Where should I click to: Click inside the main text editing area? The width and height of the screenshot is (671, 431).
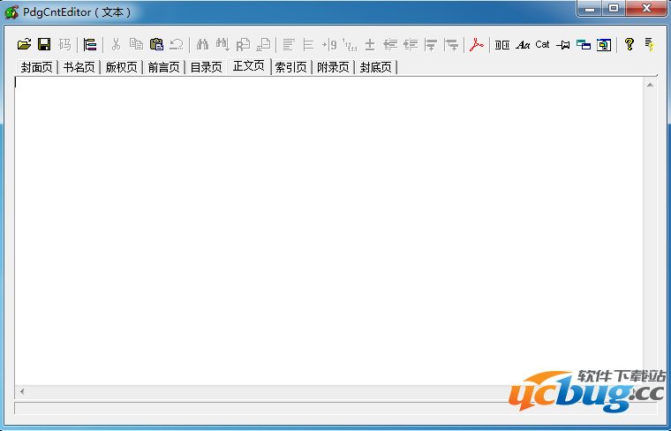tap(327, 230)
